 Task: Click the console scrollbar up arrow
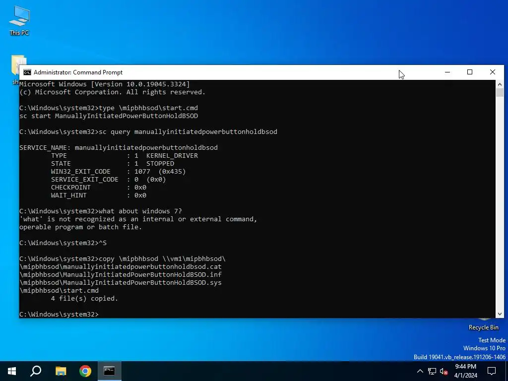[500, 84]
